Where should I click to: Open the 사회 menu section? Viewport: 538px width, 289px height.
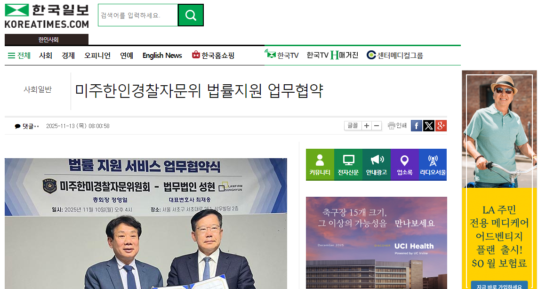(x=46, y=55)
